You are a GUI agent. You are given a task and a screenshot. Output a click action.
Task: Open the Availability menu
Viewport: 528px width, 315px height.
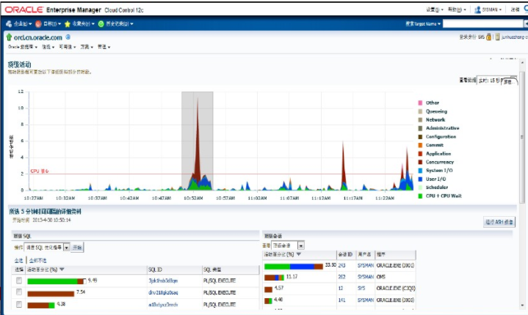pyautogui.click(x=68, y=47)
